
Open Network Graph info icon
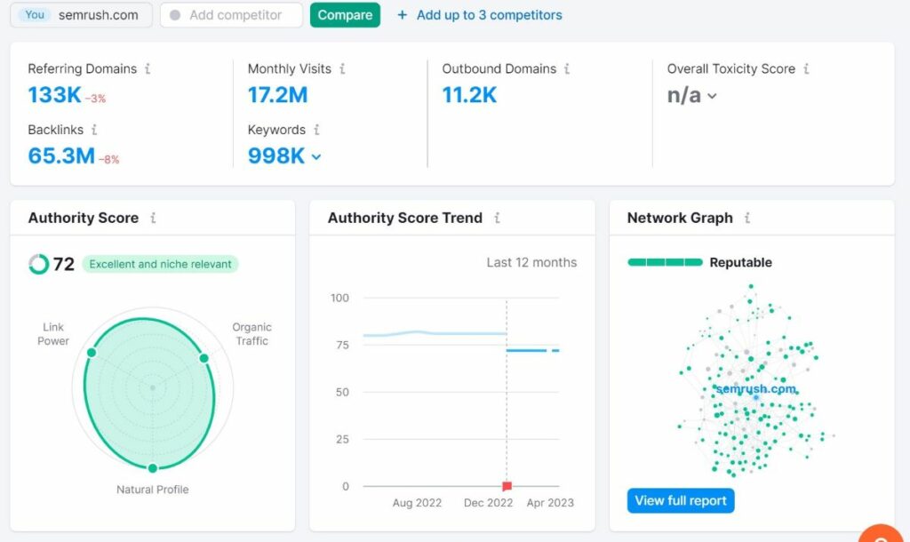746,218
